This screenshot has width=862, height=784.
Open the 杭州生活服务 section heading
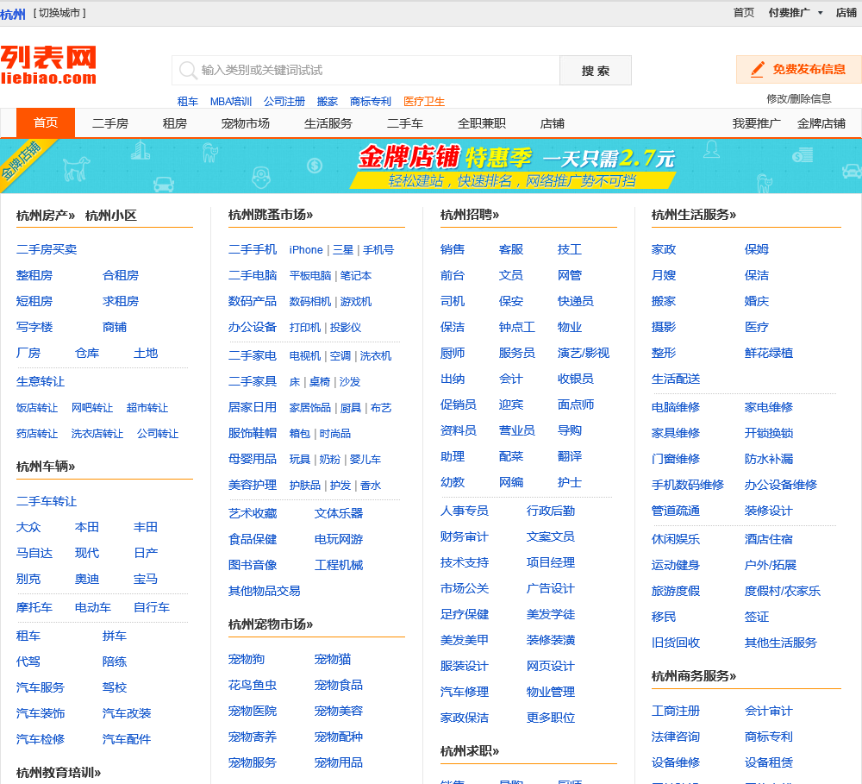tap(694, 215)
